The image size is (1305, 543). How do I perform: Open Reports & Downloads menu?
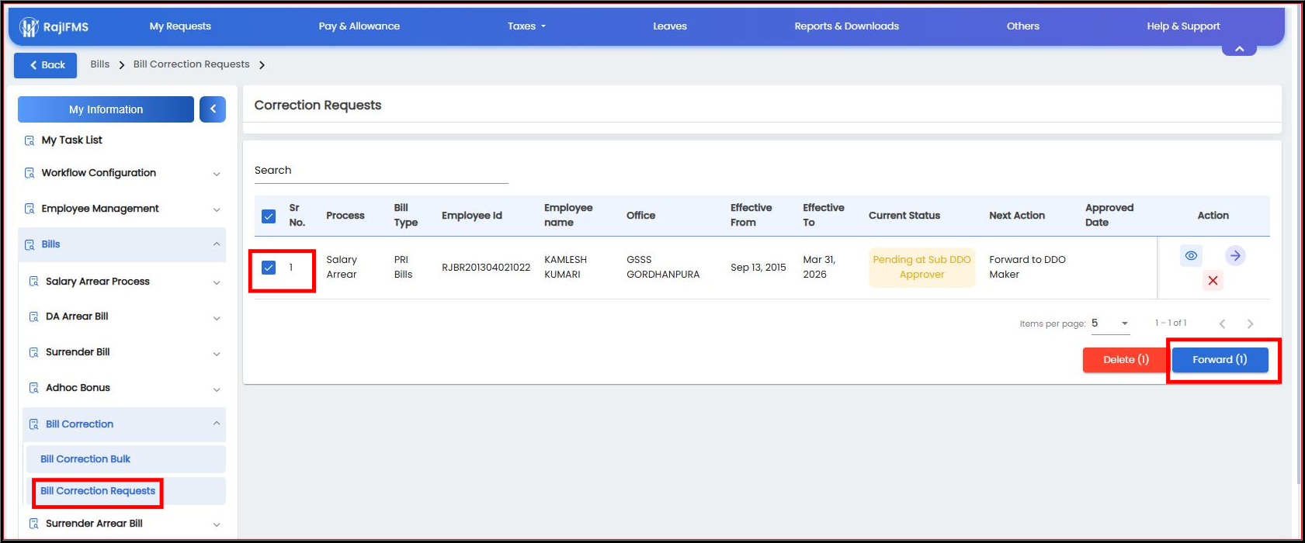point(846,26)
